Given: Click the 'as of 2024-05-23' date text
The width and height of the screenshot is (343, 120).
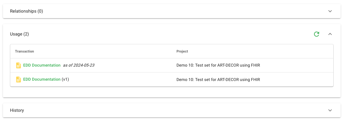Looking at the screenshot, I should click(79, 65).
